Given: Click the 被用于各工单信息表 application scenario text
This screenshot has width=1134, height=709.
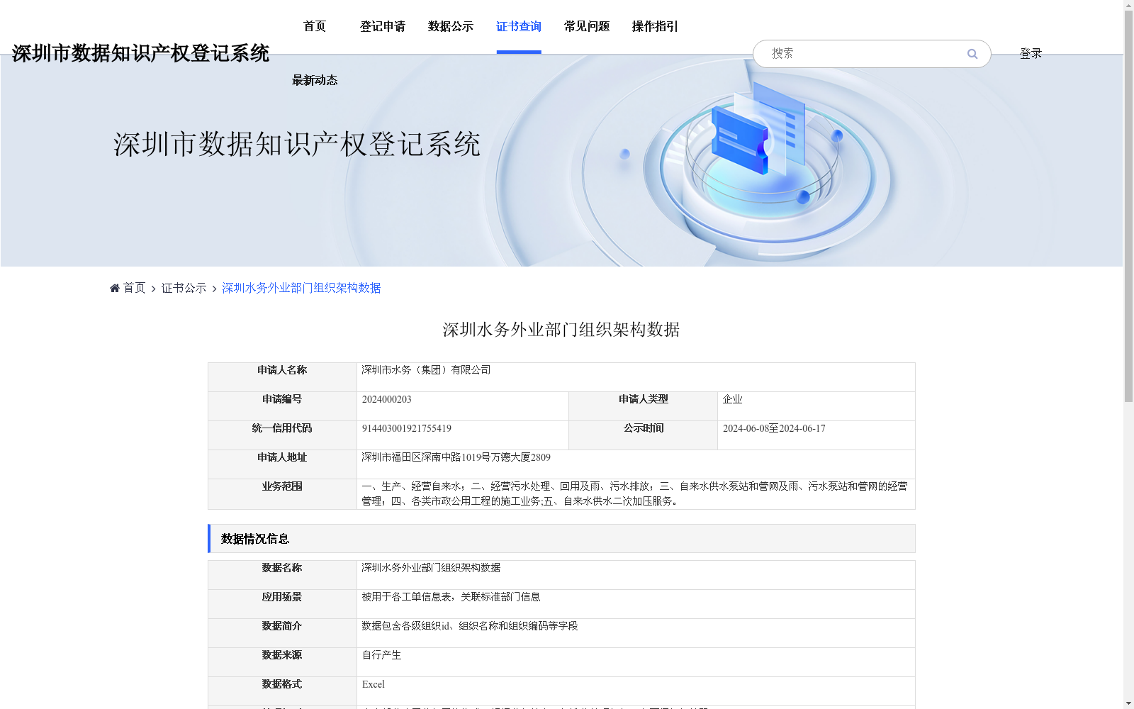Looking at the screenshot, I should click(x=451, y=597).
